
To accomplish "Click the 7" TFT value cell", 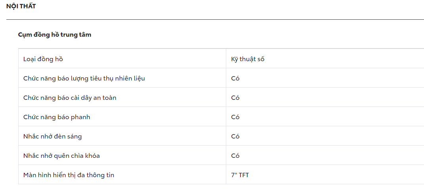I will point(240,175).
